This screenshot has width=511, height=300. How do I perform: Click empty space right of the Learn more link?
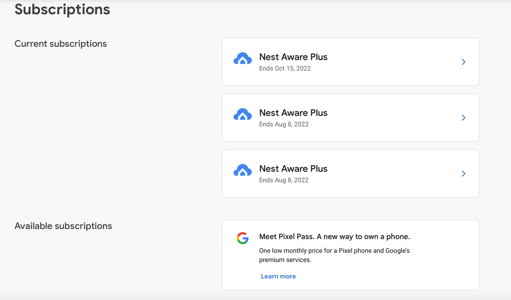tap(384, 276)
